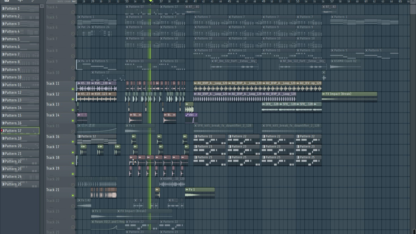Click bar 57 on the timeline ruler

pyautogui.click(x=332, y=1)
